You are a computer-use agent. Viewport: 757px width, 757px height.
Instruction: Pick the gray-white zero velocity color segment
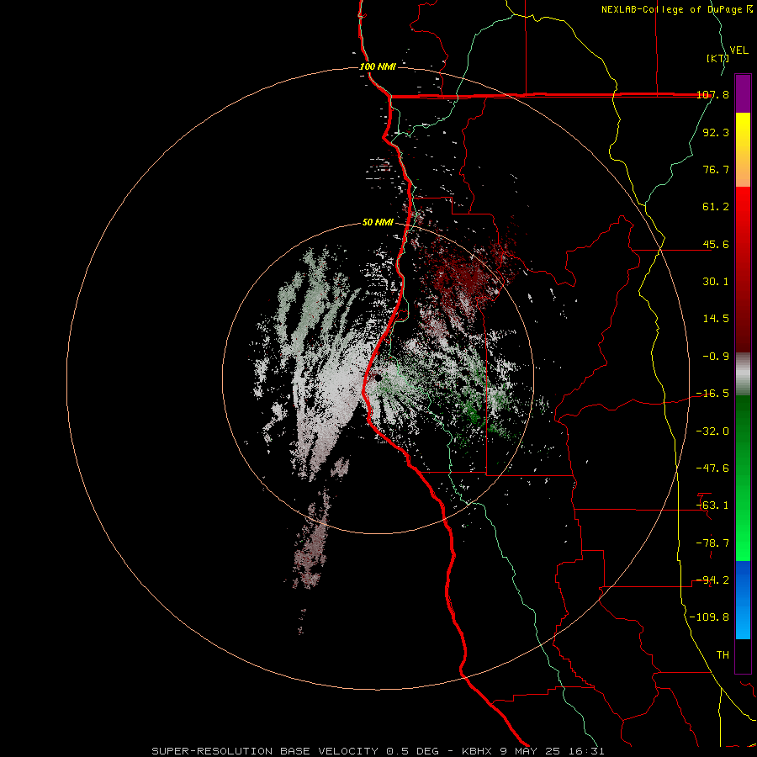click(x=743, y=374)
